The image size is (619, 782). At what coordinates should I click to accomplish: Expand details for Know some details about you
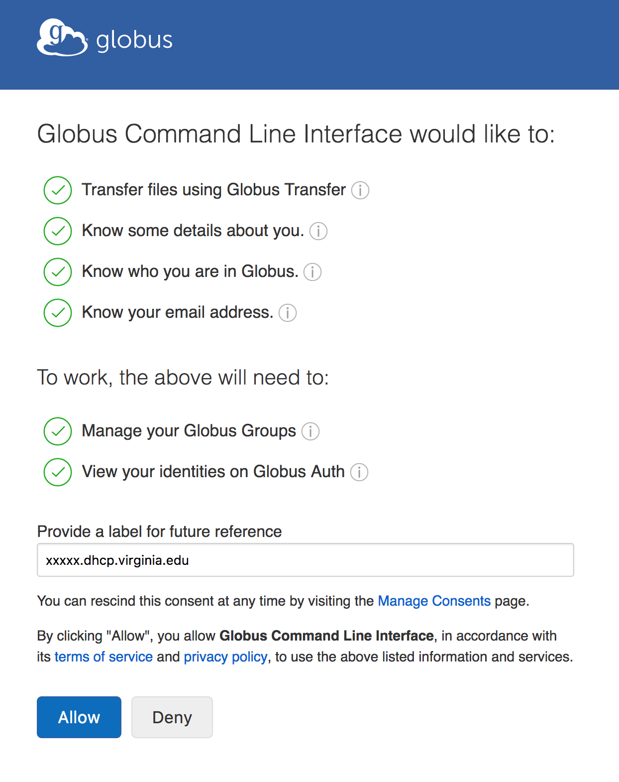pyautogui.click(x=318, y=231)
